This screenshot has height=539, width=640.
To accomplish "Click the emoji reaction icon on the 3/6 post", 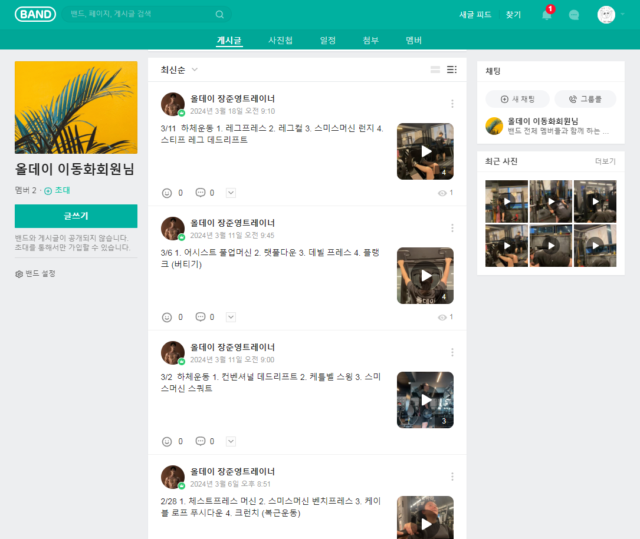I will (167, 317).
